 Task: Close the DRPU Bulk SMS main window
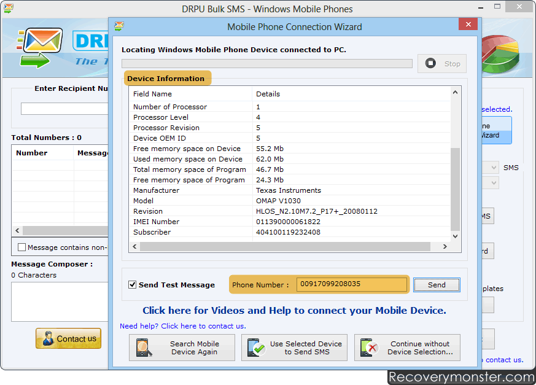point(519,7)
